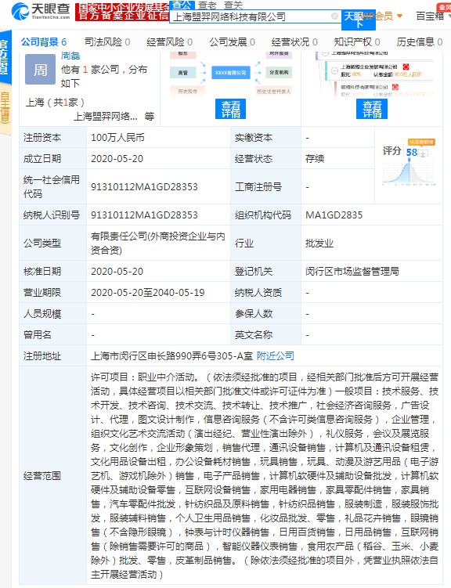Click the 认证查联律 badge above score
The height and width of the screenshot is (588, 451).
click(x=421, y=142)
